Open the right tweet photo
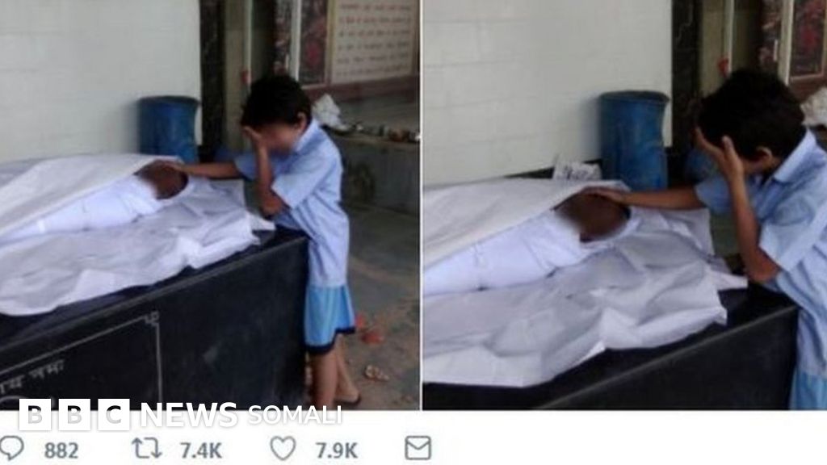Screen dimensions: 827x465 tap(625, 204)
